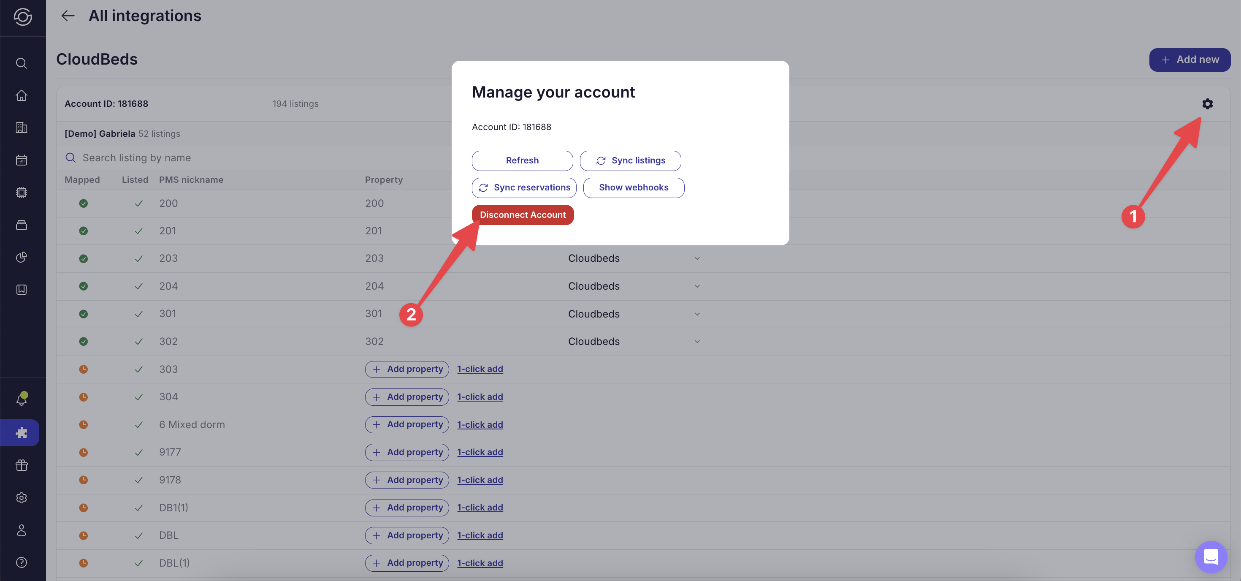
Task: Click the user profile icon in the sidebar
Action: coord(21,530)
